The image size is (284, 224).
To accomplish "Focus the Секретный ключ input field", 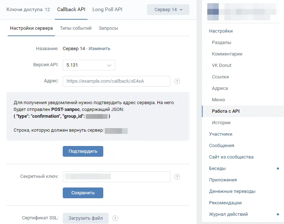I will pyautogui.click(x=117, y=177).
